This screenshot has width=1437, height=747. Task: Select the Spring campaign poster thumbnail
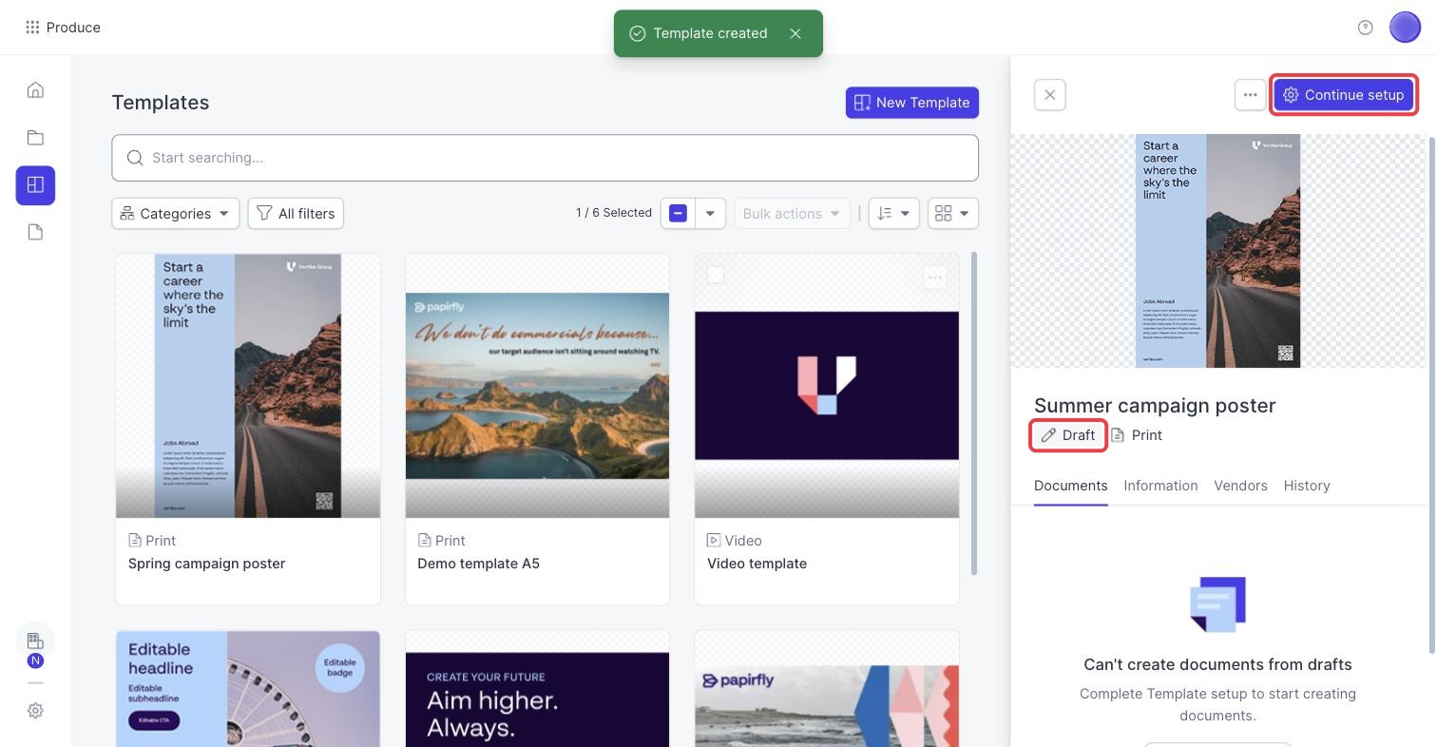click(248, 386)
